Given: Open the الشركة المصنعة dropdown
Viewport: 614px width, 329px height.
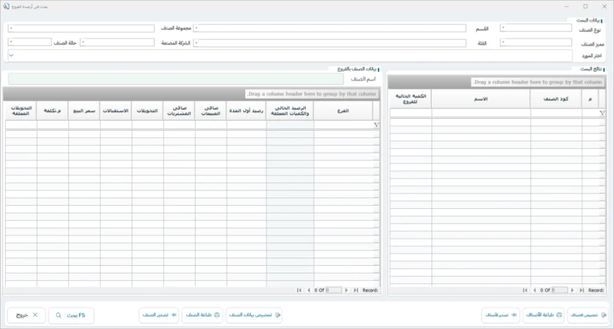Looking at the screenshot, I should click(x=117, y=42).
